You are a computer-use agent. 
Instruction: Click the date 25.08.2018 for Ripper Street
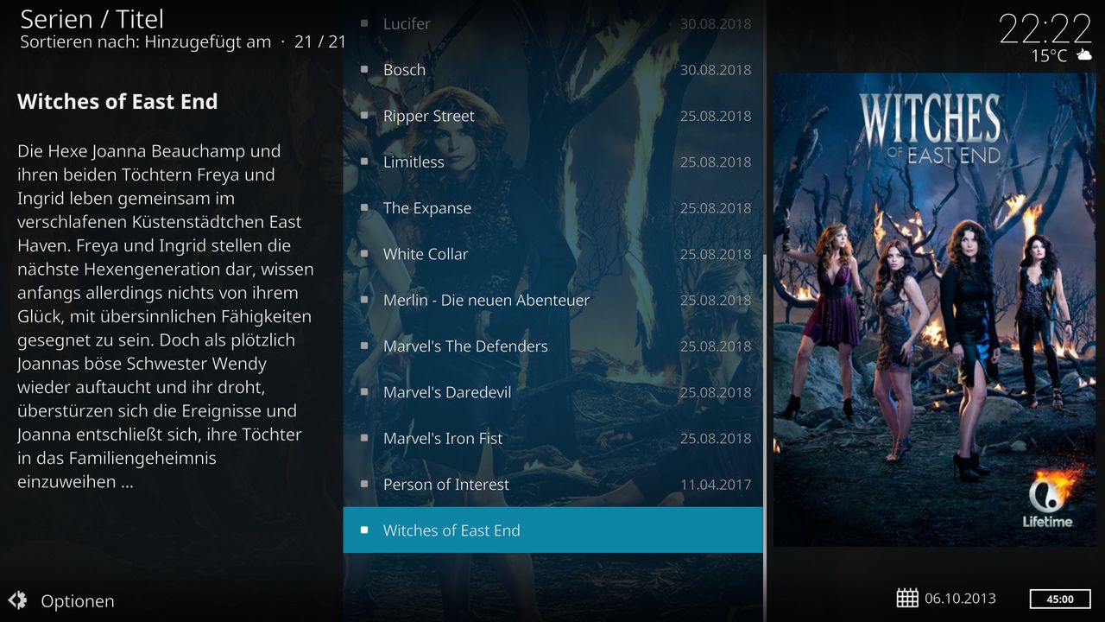(x=716, y=116)
